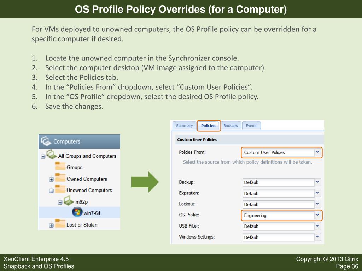362x271 pixels.
Task: Click the Unowned Computers folder icon
Action: (x=60, y=189)
